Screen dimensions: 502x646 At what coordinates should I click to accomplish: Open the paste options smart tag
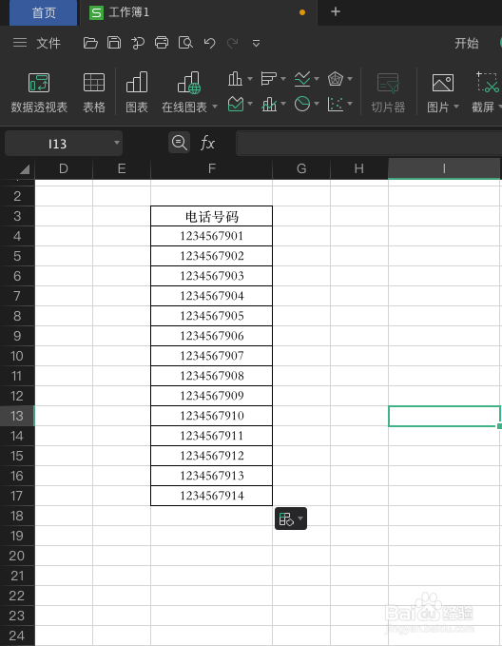tap(291, 519)
